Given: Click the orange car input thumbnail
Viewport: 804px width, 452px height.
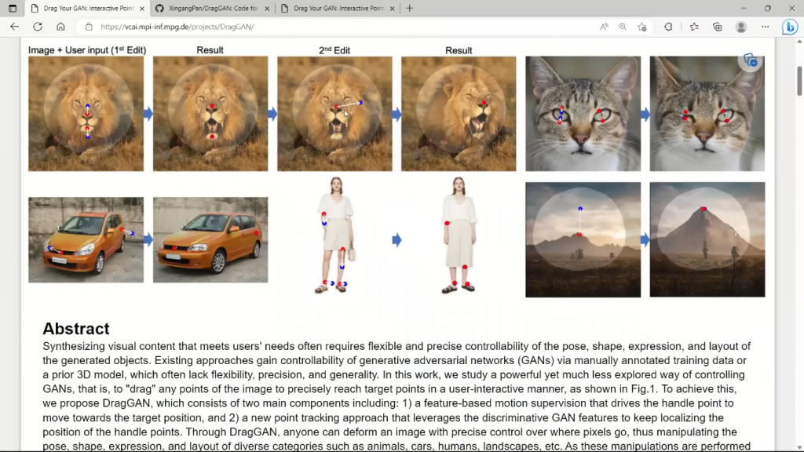Looking at the screenshot, I should pos(86,240).
